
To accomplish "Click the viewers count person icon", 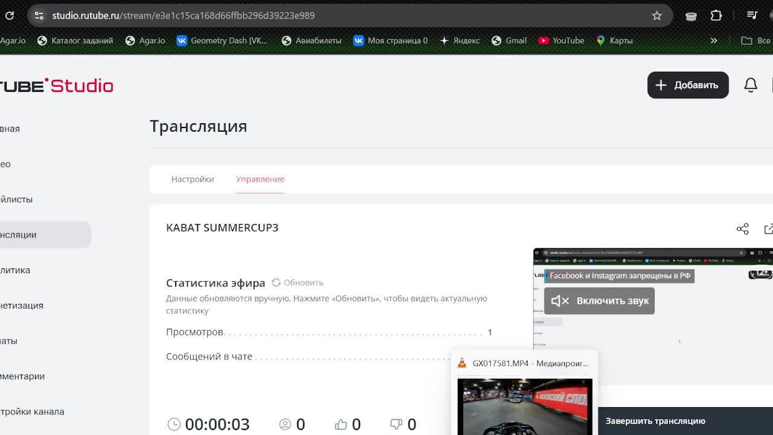I will (285, 424).
